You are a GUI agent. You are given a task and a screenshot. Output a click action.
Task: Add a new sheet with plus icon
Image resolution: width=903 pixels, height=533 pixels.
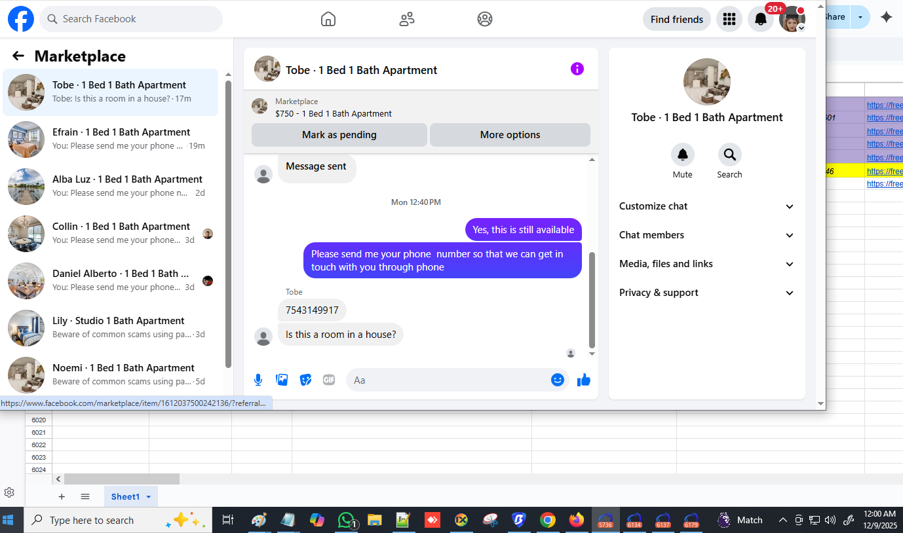62,496
